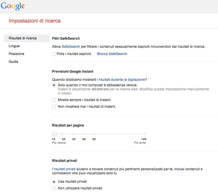Enable the Filtra i risultati espliciti checkbox
The image size is (218, 194).
[x=54, y=54]
